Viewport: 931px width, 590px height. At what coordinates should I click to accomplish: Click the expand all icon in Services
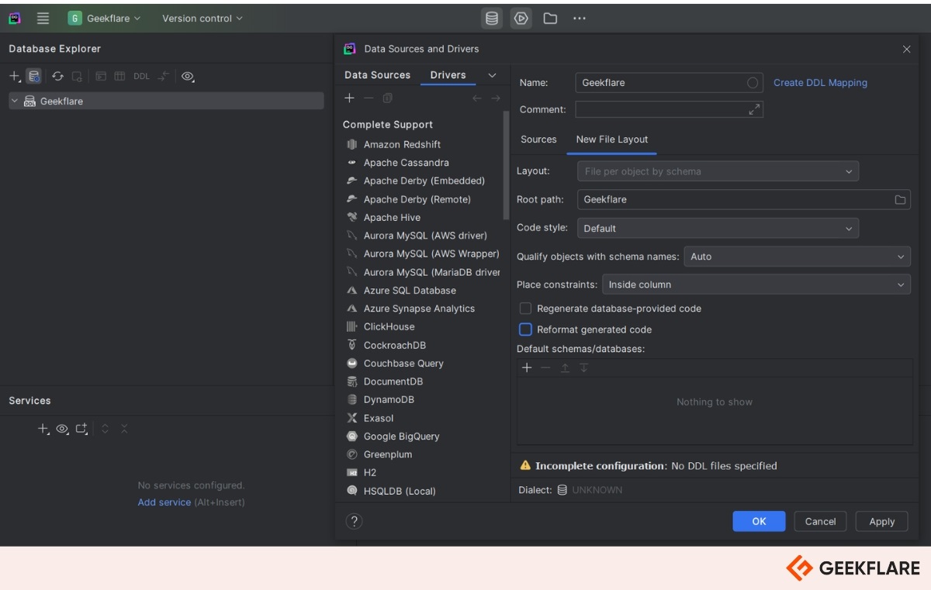[106, 428]
